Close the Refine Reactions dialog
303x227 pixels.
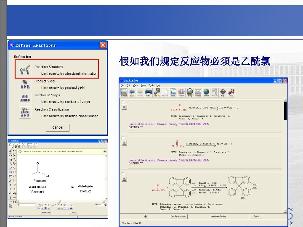pyautogui.click(x=103, y=45)
